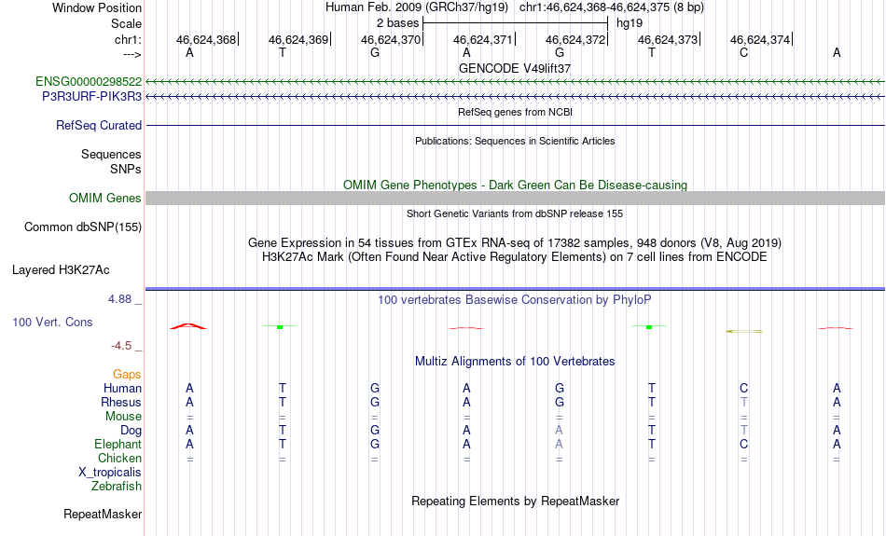The width and height of the screenshot is (886, 536).
Task: Click the SNPs publications sub-label
Action: pos(126,169)
